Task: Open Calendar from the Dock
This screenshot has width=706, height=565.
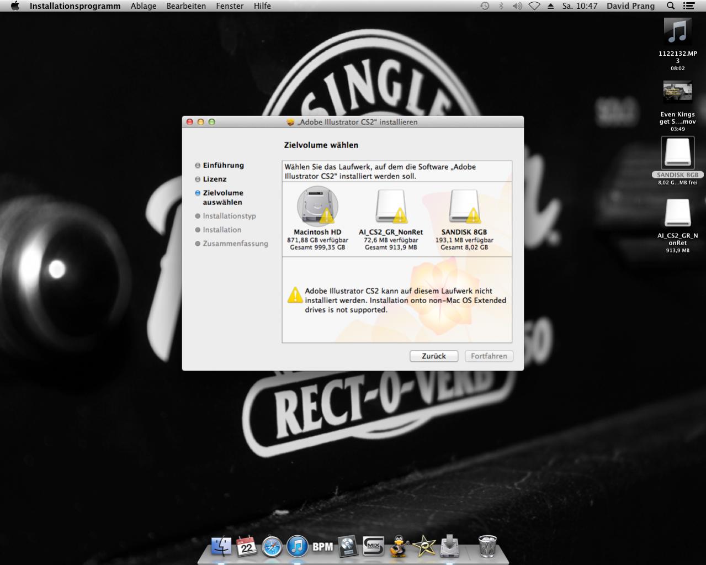Action: pyautogui.click(x=247, y=546)
